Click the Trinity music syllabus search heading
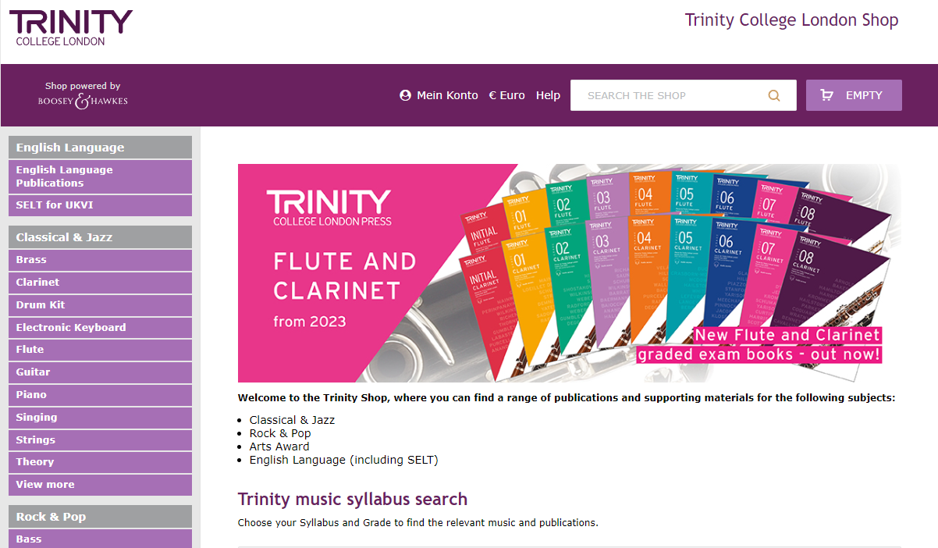The height and width of the screenshot is (548, 938). (353, 499)
